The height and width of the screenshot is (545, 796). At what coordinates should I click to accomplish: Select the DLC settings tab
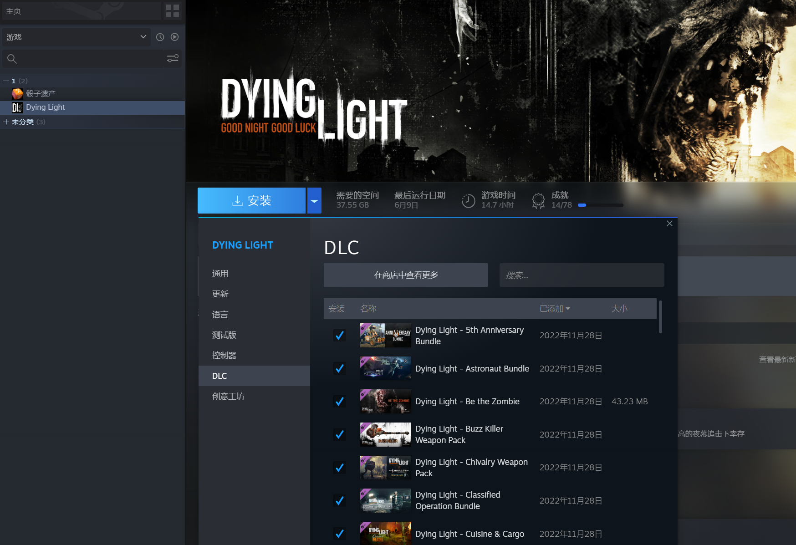click(254, 376)
